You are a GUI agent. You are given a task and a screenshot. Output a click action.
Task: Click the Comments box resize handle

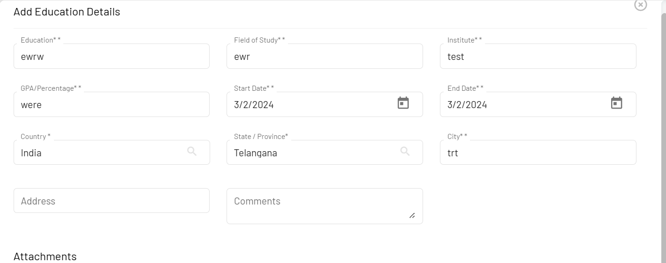point(412,215)
